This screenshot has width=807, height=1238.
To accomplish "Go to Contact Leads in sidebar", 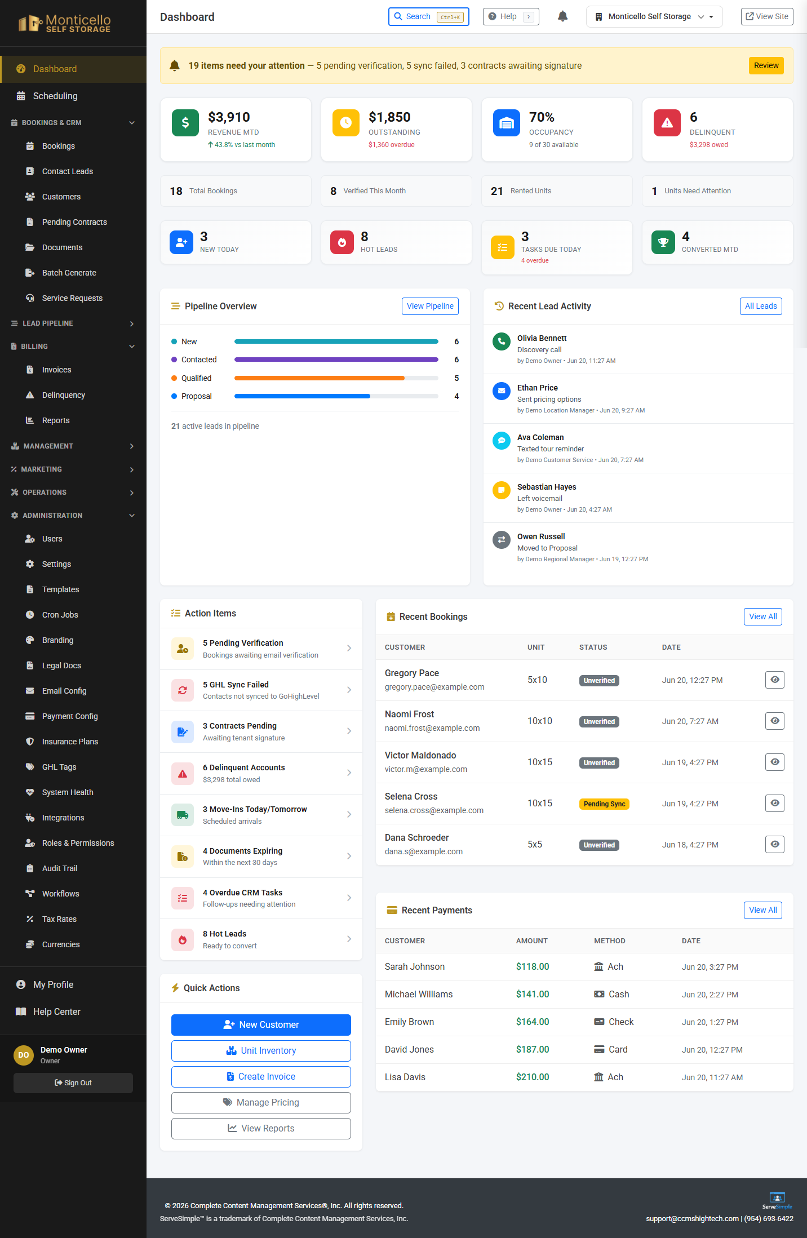I will tap(73, 171).
